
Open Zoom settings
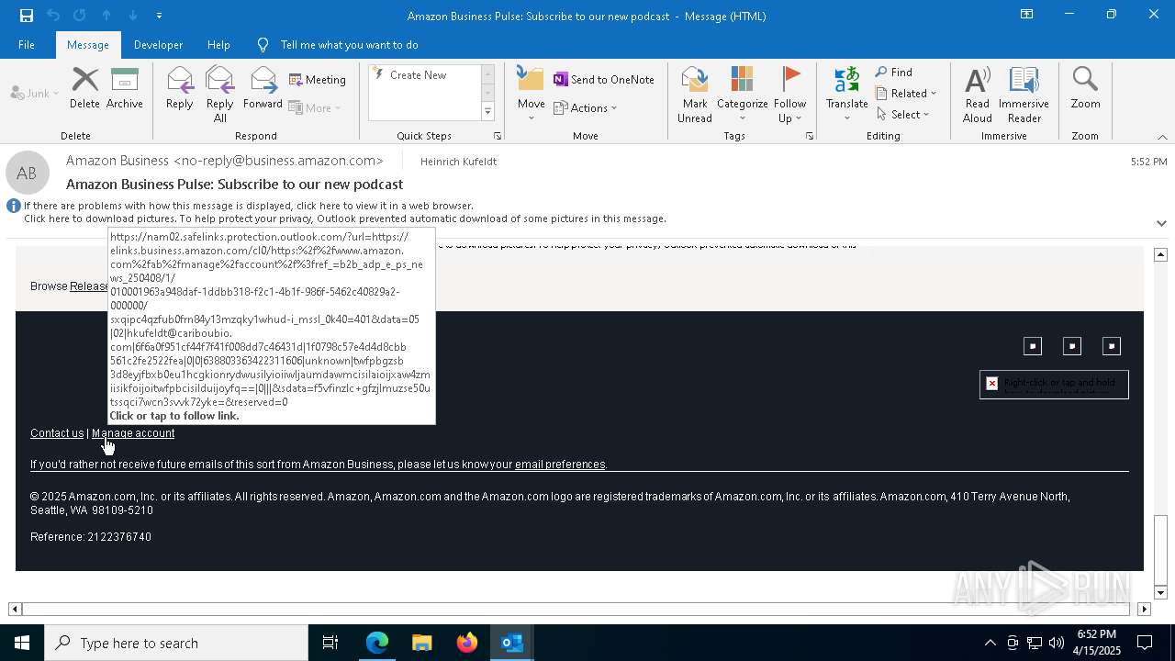1085,89
